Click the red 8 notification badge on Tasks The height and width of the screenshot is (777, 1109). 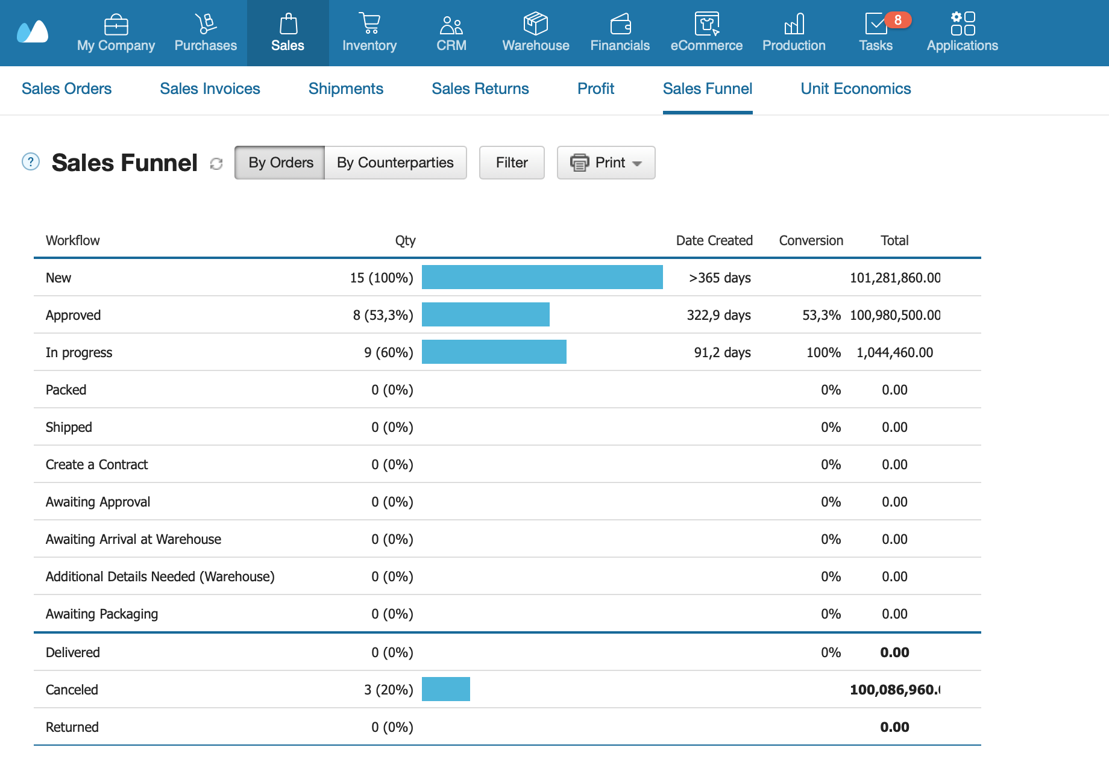[x=898, y=20]
